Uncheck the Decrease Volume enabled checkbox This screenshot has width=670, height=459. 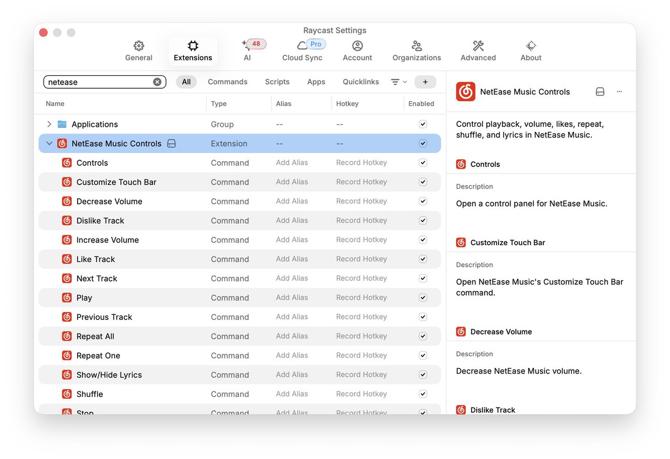coord(423,201)
